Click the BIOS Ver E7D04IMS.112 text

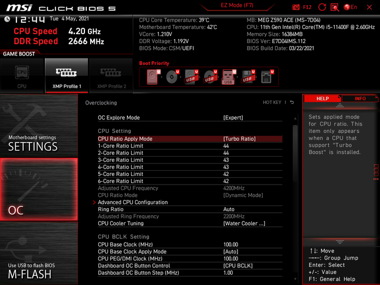[276, 41]
